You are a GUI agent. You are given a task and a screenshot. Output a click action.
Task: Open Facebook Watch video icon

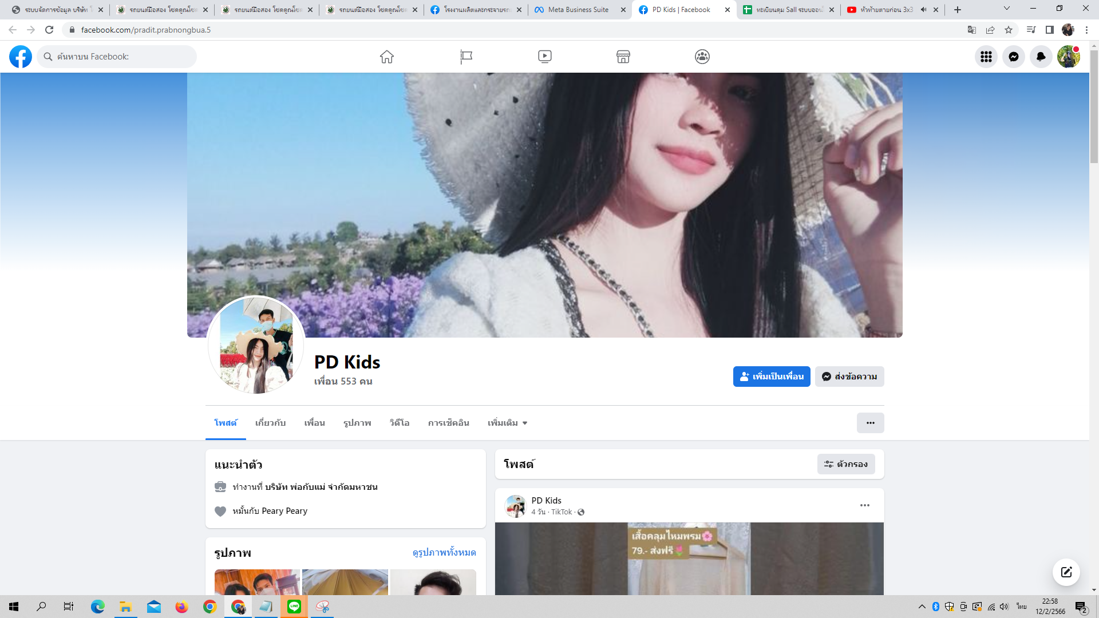coord(545,57)
